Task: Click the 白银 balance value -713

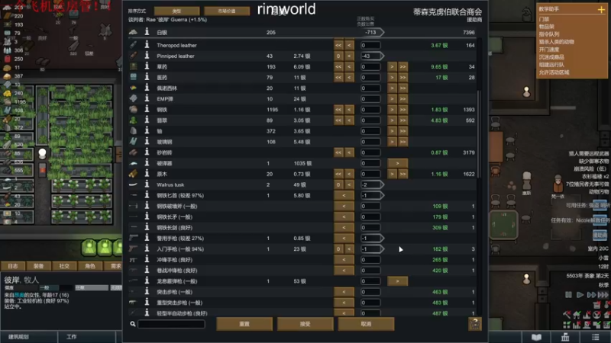Action: (x=370, y=32)
